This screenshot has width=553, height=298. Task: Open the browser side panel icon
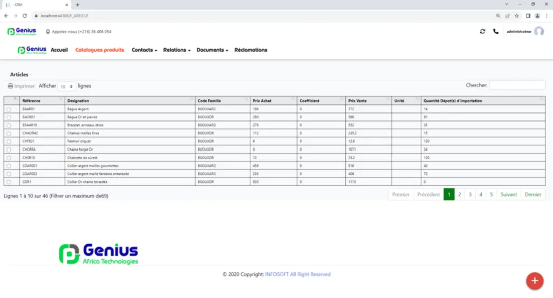point(528,16)
